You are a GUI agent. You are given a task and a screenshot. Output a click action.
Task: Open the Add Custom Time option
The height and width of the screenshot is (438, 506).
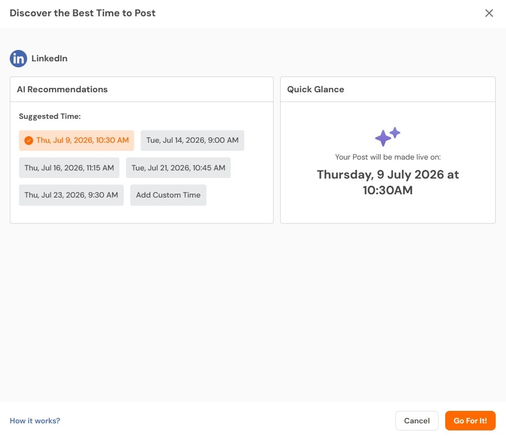point(168,195)
